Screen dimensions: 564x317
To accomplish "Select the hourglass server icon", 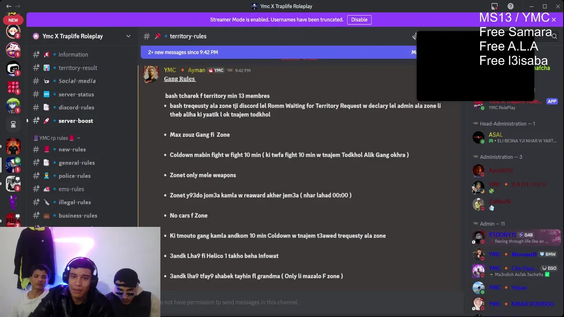I will pos(13,125).
